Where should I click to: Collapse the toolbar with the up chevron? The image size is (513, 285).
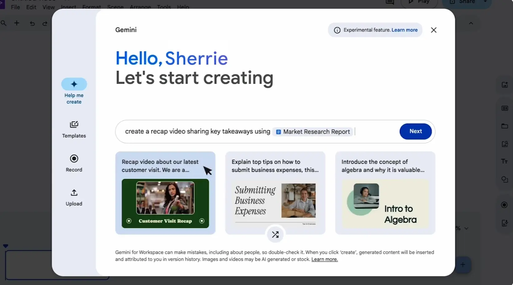(471, 23)
